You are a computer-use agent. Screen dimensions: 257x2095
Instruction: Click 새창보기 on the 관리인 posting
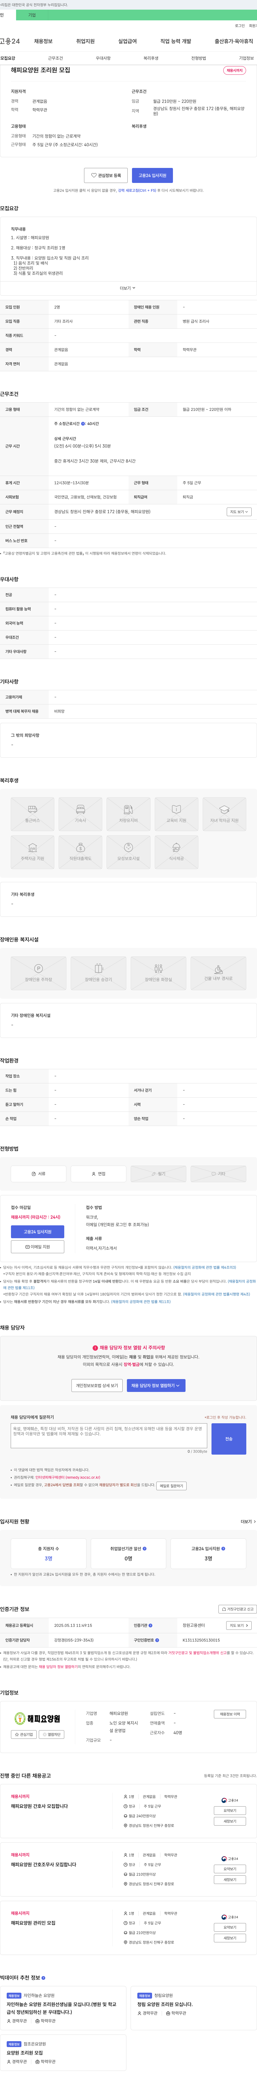[x=230, y=1938]
